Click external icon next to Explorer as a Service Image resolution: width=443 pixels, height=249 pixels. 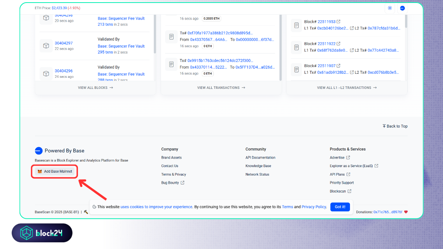[x=376, y=166]
